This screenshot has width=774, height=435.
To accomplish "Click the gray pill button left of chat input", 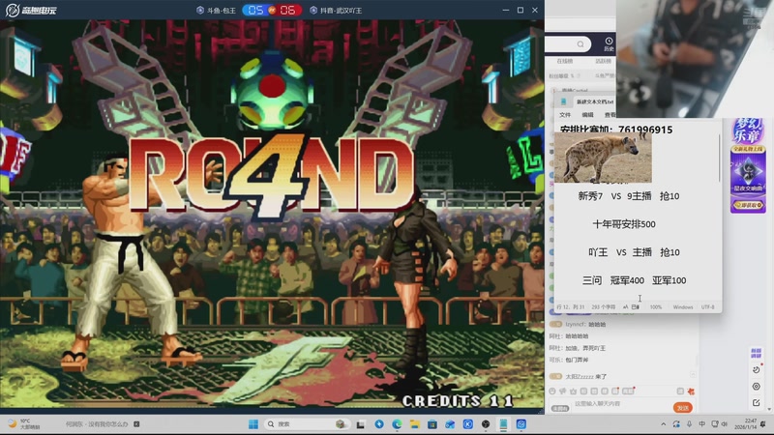I will (560, 408).
